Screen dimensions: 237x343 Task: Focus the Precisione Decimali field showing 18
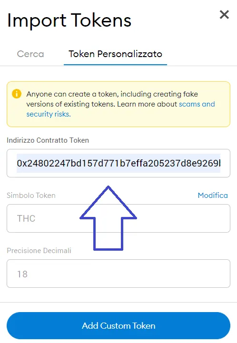pyautogui.click(x=118, y=274)
